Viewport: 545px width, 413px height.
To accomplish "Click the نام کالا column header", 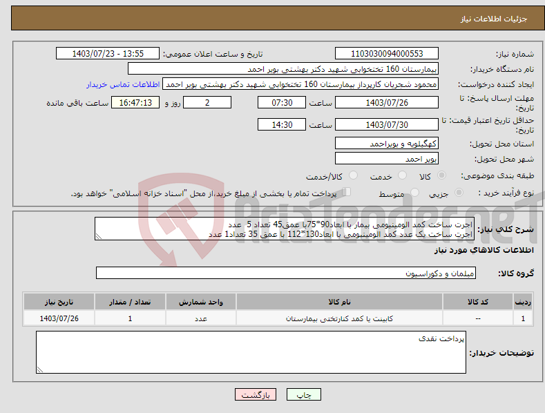I will tap(339, 302).
